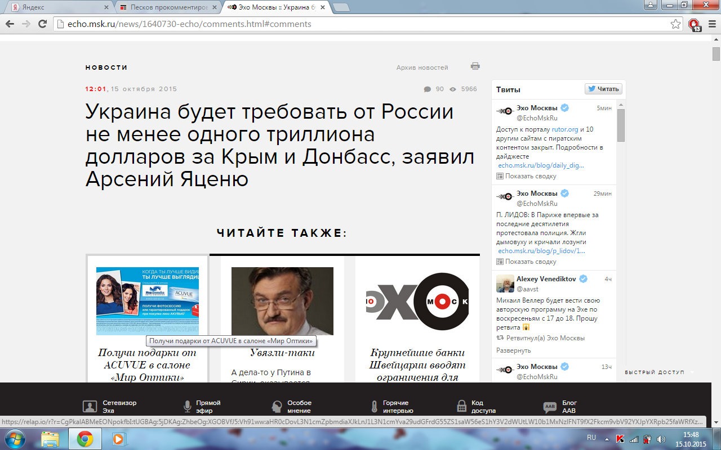Click the Прямой эфир microphone icon
This screenshot has width=721, height=450.
click(188, 406)
